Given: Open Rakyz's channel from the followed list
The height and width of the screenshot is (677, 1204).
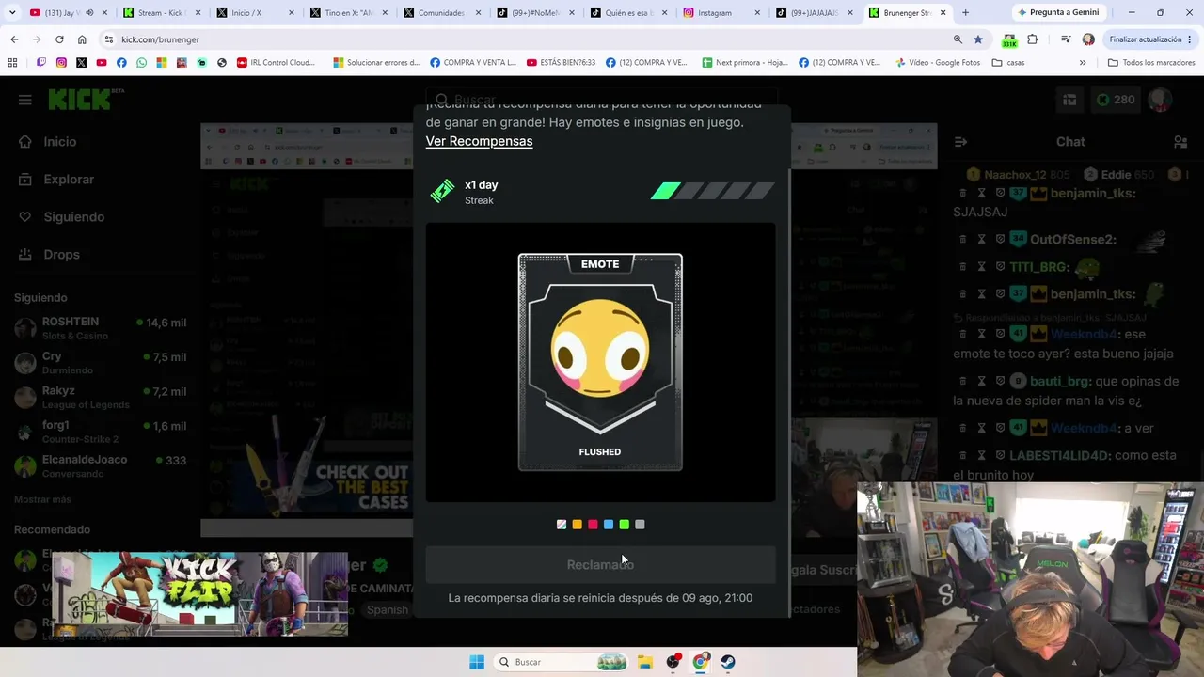Looking at the screenshot, I should (100, 397).
